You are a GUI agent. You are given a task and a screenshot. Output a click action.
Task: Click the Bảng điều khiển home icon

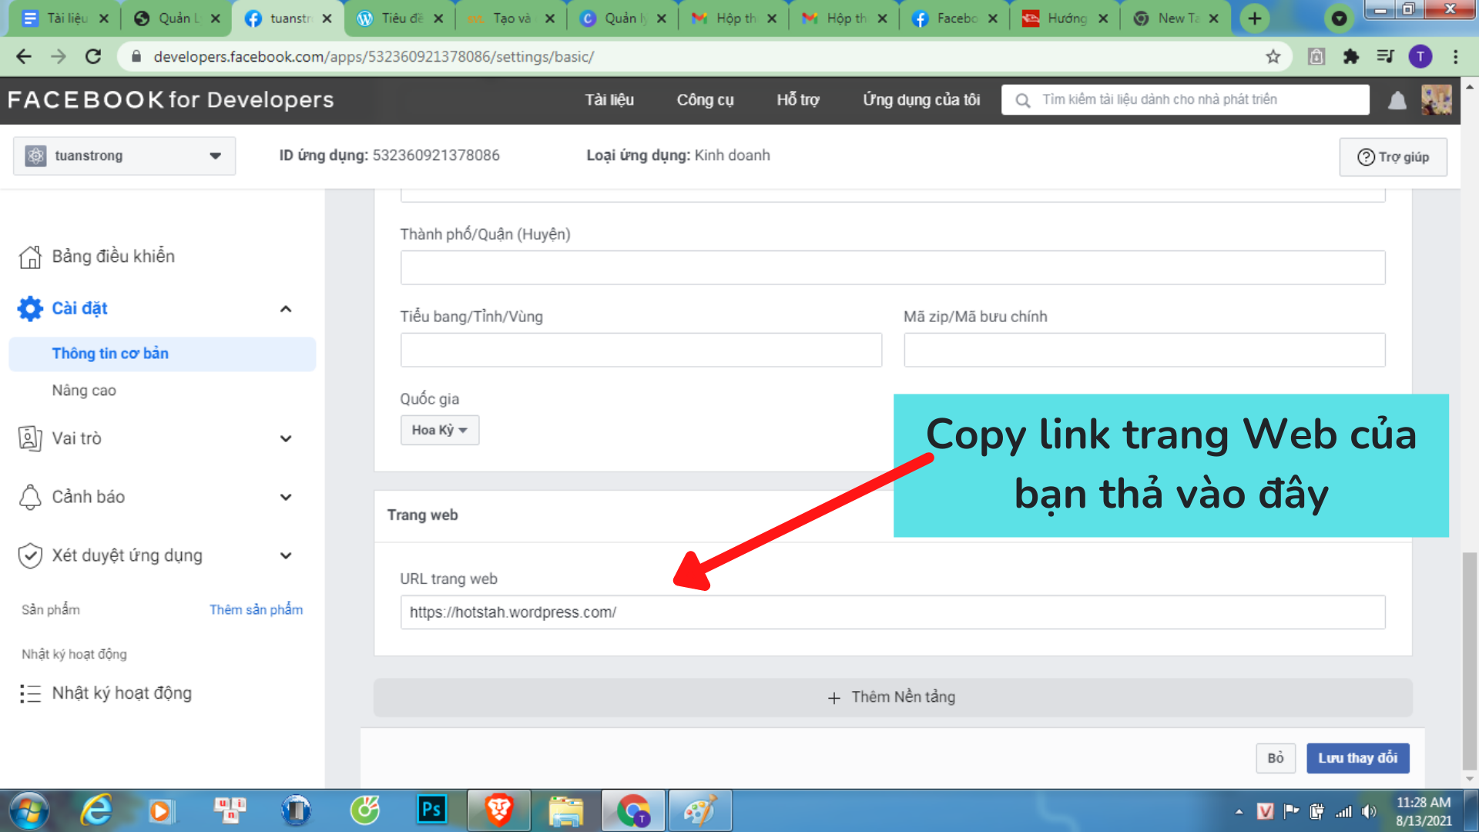point(30,257)
